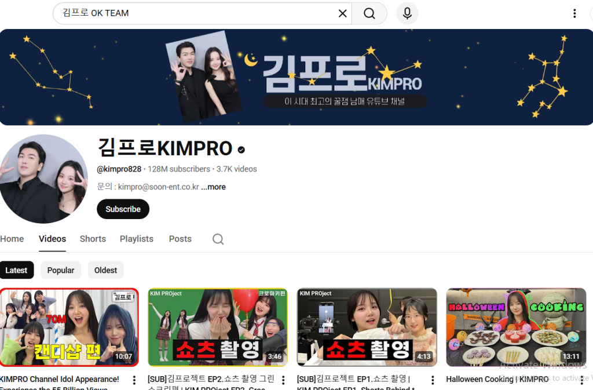Screen dimensions: 593x390
Task: Open the KIMPRO Channel Idol Appearance title
Action: click(60, 383)
